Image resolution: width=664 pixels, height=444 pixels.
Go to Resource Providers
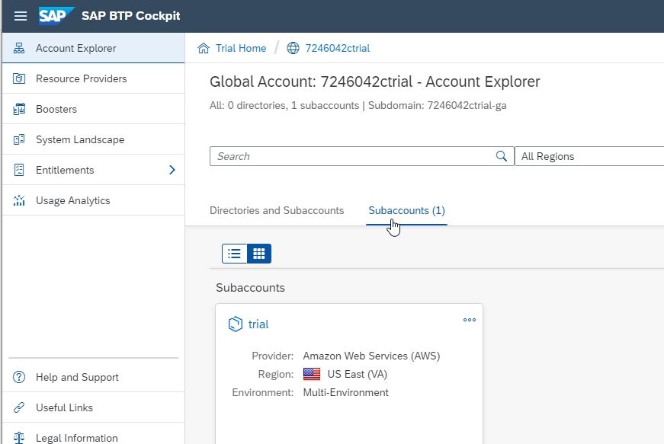tap(93, 78)
